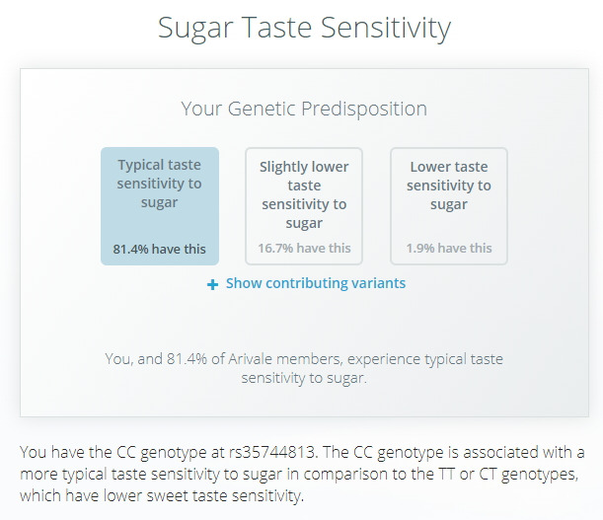
Task: Click the 'which have lower sweet taste sensitivity' line
Action: click(163, 495)
